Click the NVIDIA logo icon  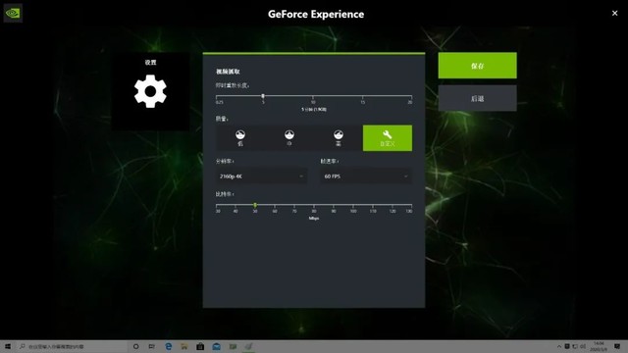[x=13, y=13]
